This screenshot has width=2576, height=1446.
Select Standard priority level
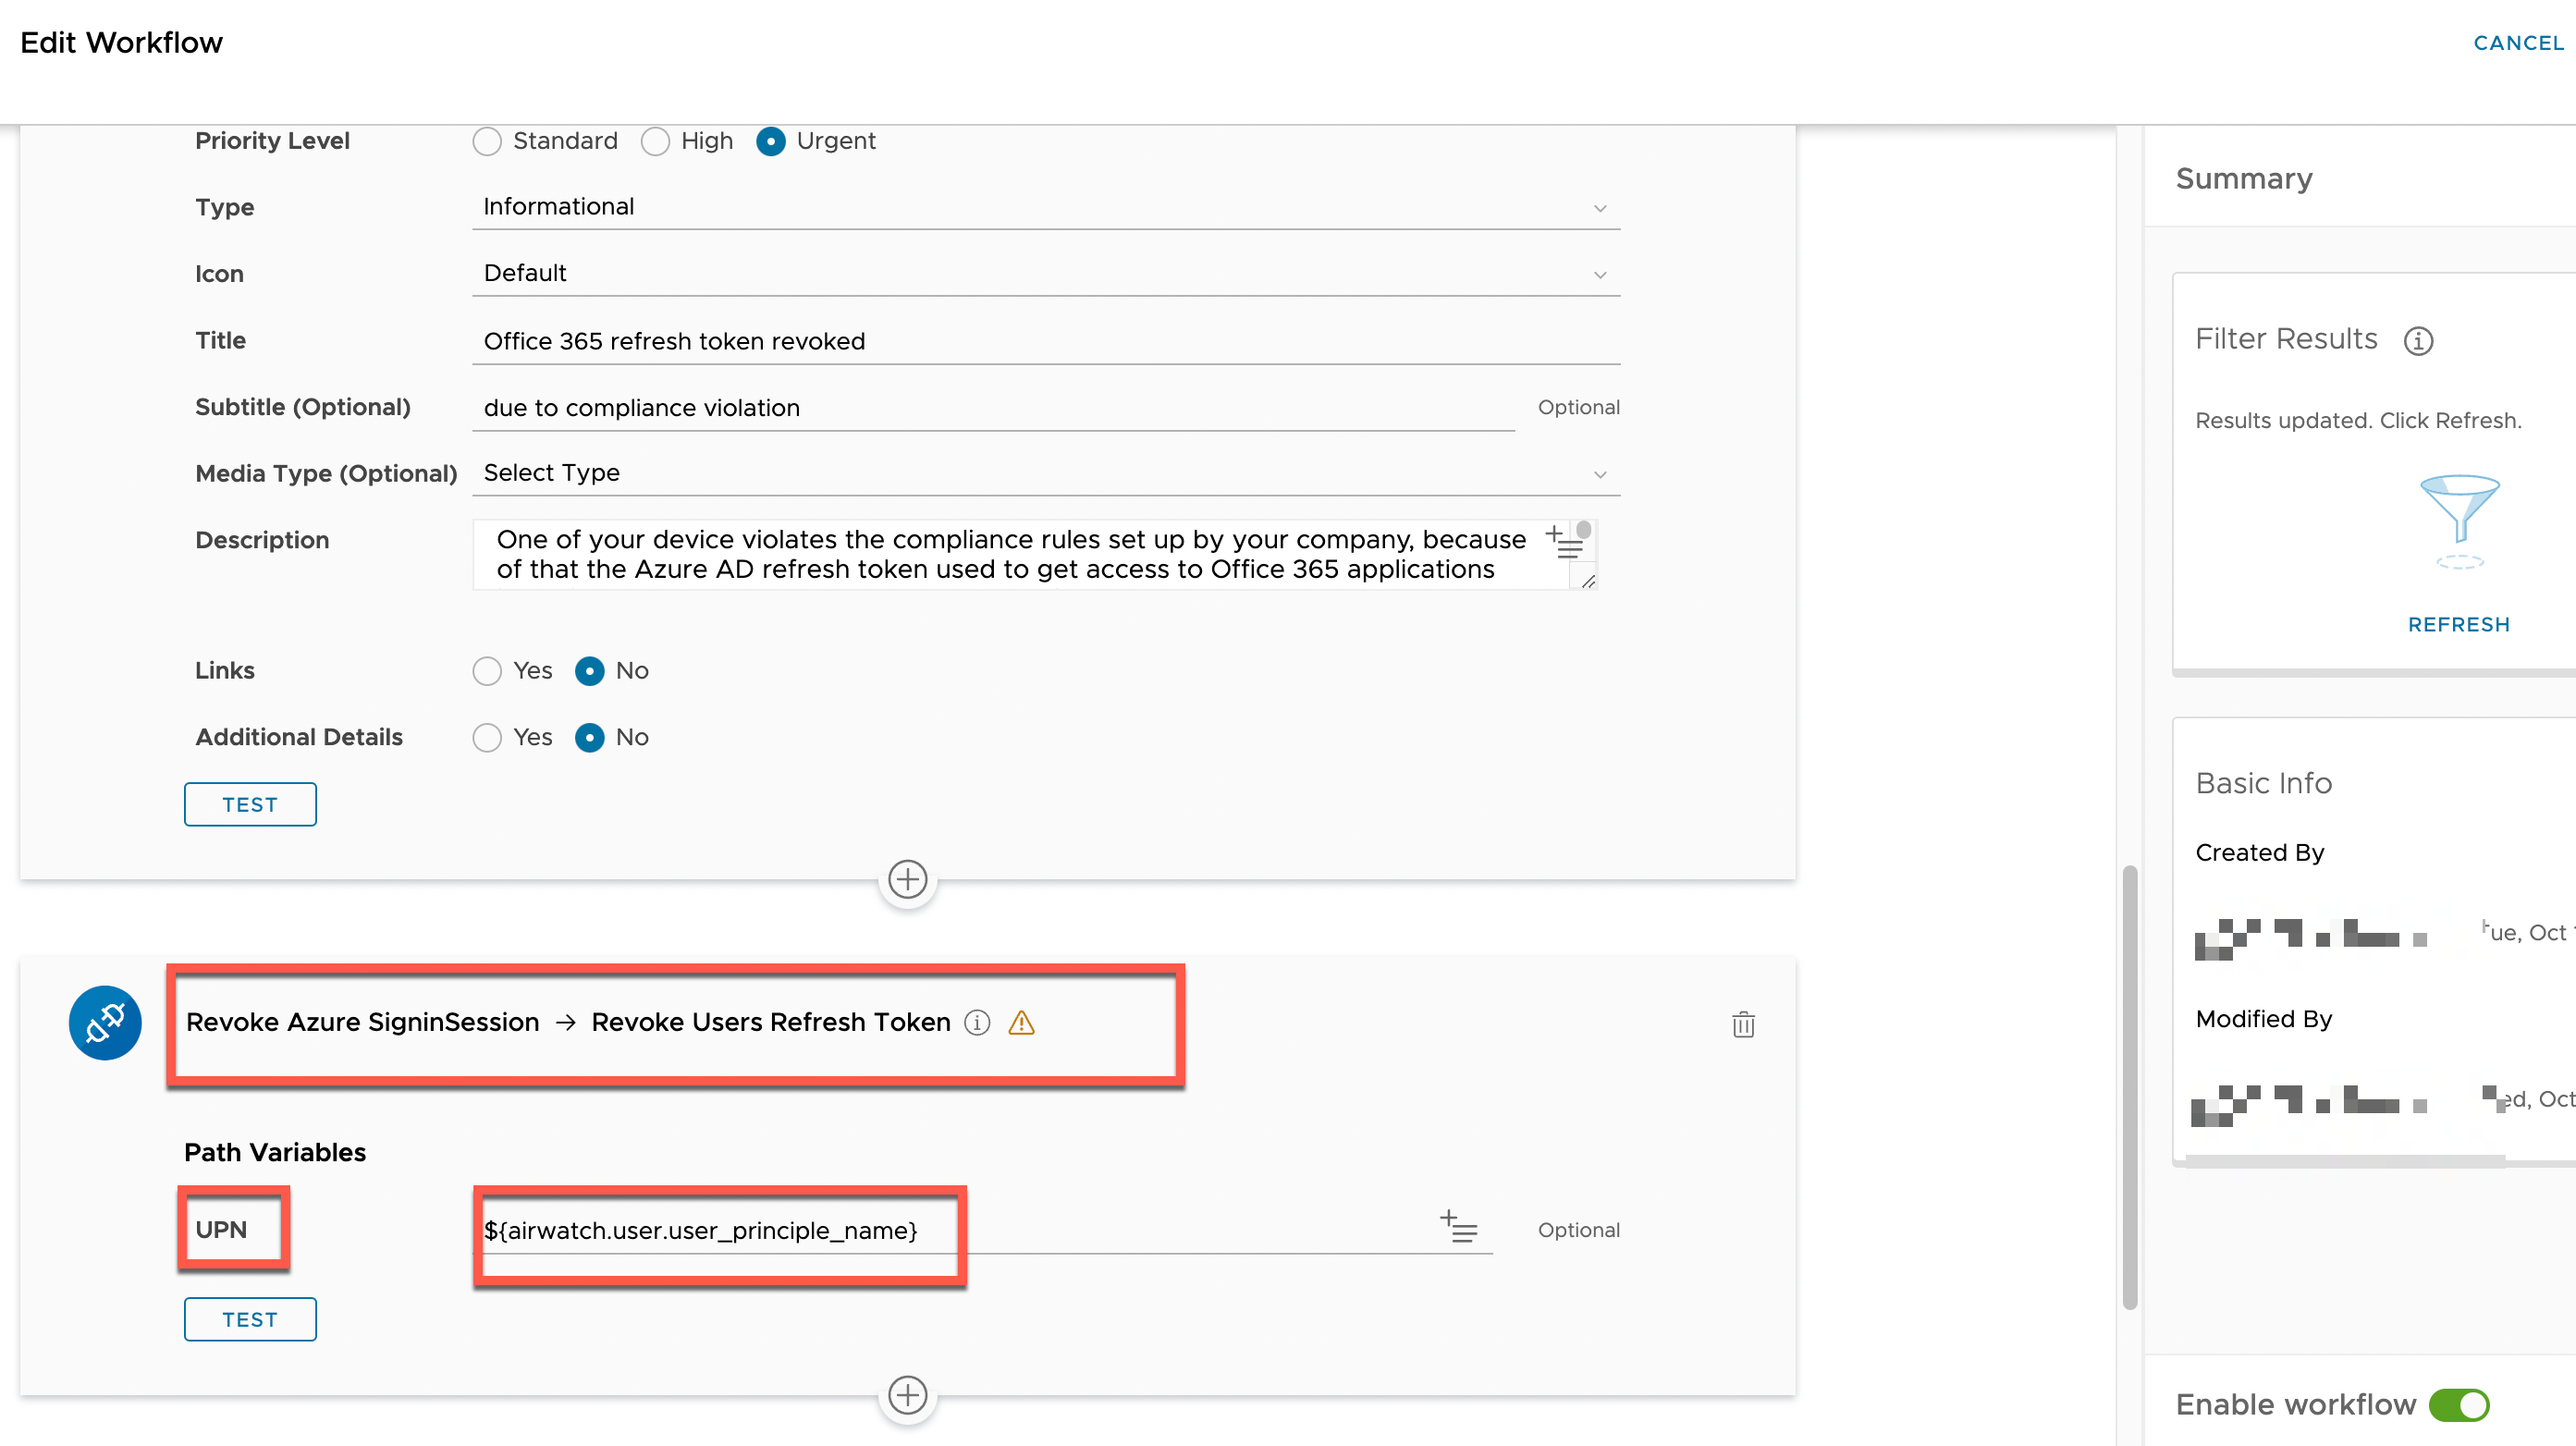pos(487,141)
